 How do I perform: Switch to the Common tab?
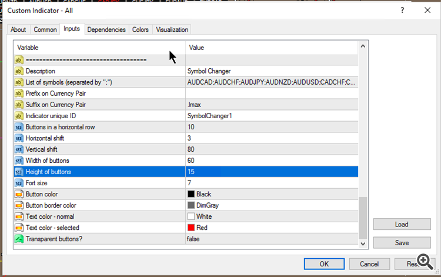[45, 29]
